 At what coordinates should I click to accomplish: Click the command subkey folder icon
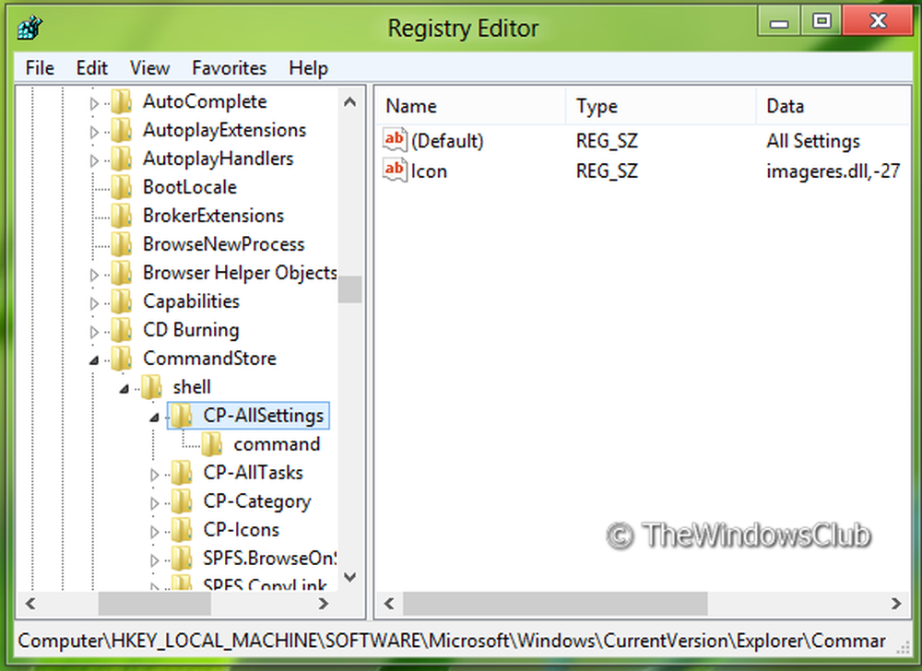(x=212, y=444)
